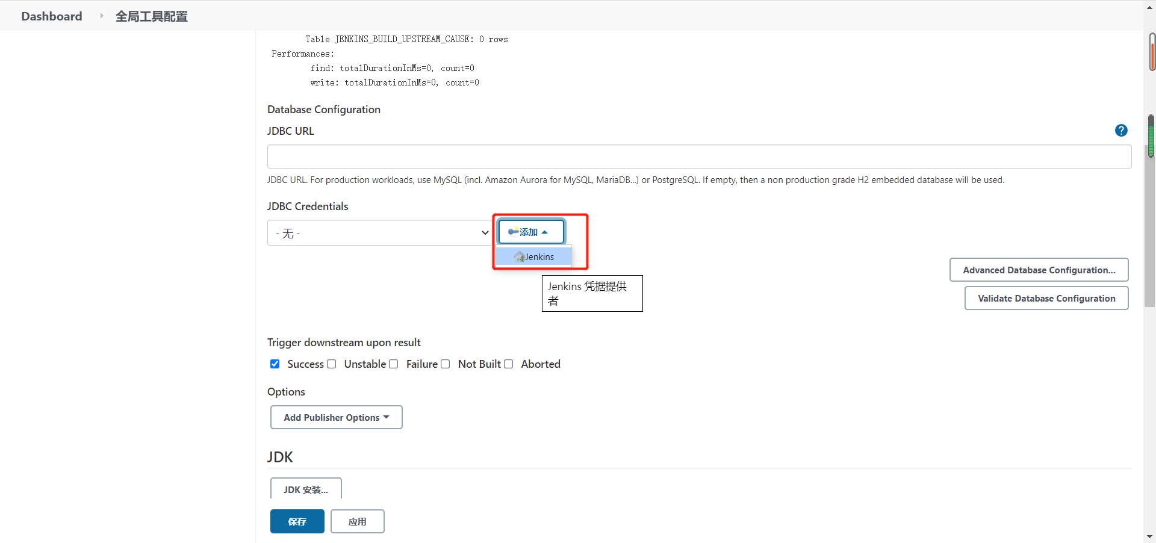Viewport: 1156px width, 543px height.
Task: Click the JDK section heading
Action: 280,457
